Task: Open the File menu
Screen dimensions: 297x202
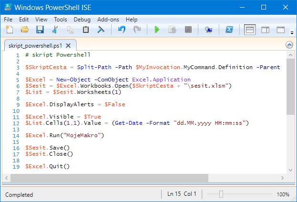Action: pyautogui.click(x=8, y=20)
